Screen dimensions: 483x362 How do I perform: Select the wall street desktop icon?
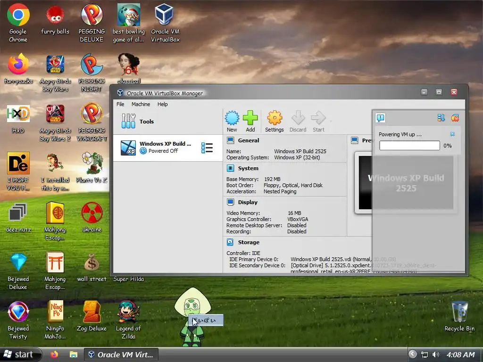coord(92,267)
